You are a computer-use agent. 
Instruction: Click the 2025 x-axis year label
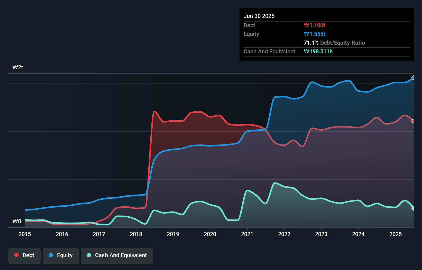[396, 234]
